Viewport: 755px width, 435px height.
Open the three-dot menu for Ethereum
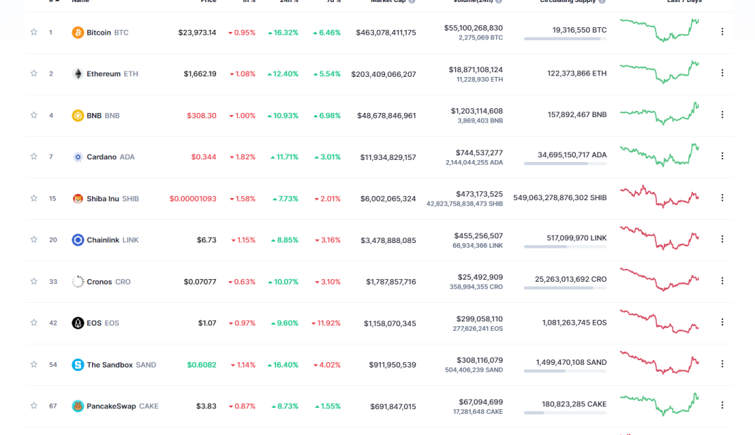722,73
